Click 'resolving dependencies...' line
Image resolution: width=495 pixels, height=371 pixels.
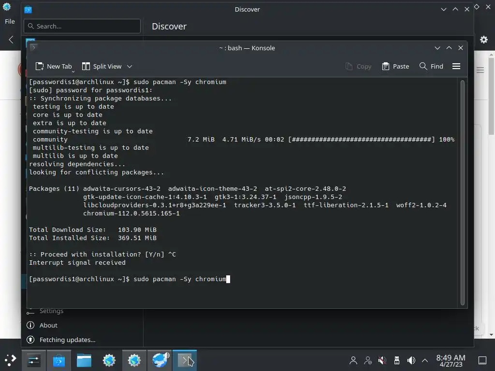tap(77, 164)
